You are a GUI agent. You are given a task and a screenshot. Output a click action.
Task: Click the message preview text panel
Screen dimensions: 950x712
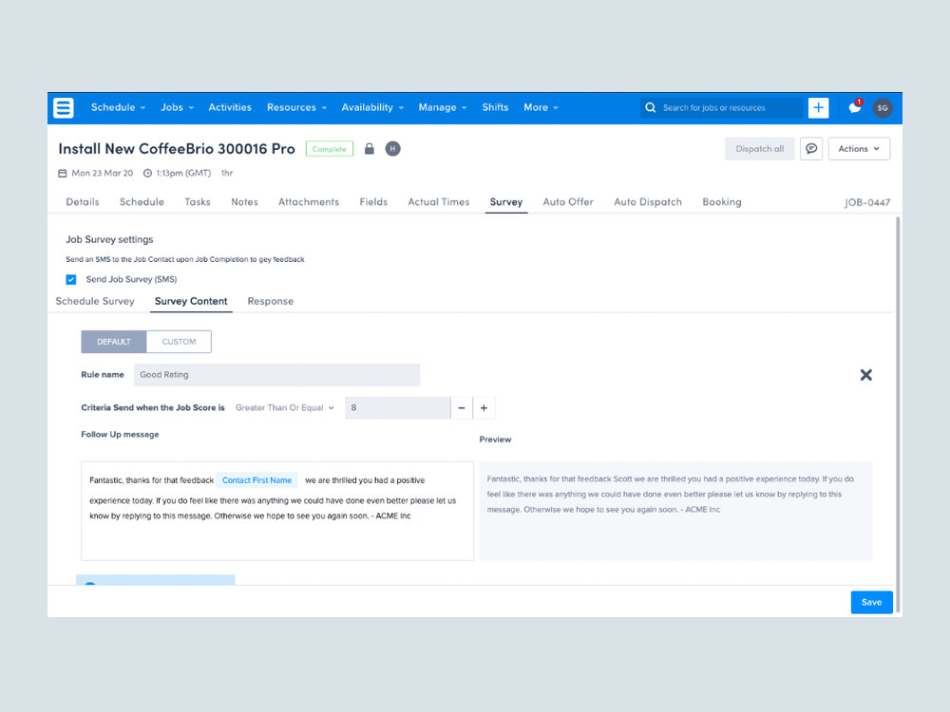click(x=675, y=511)
